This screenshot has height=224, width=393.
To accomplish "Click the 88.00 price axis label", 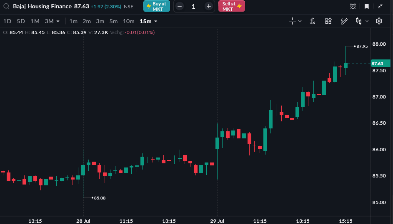I will point(379,44).
